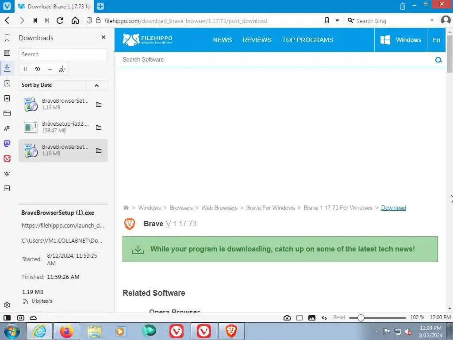Viewport: 453px width, 340px height.
Task: Open the address bar dropdown arrow
Action: coord(337,20)
